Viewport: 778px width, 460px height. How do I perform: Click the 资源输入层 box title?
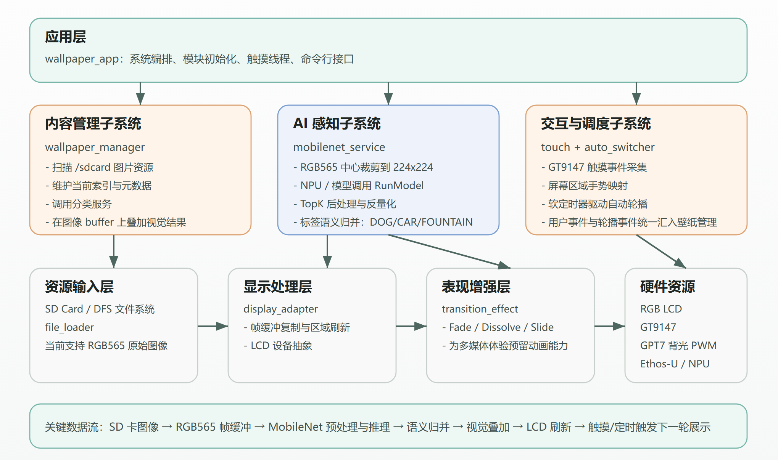[79, 287]
